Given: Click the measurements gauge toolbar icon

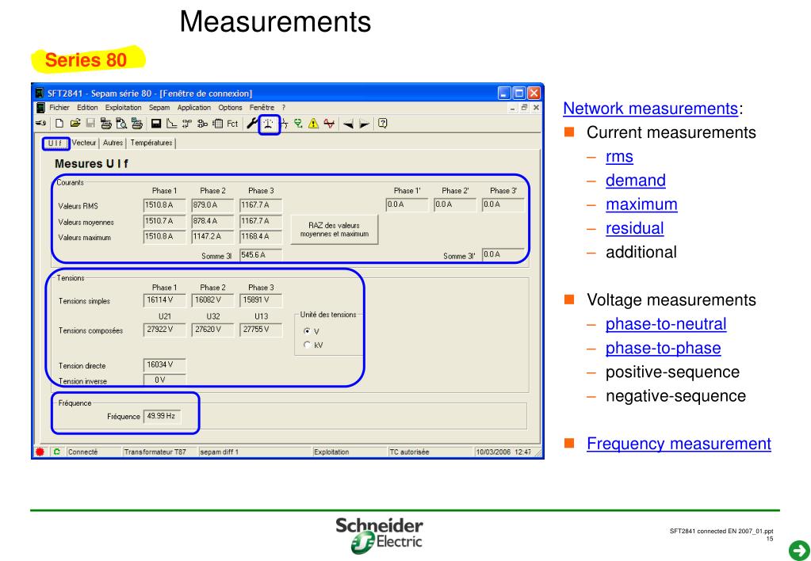Looking at the screenshot, I should tap(269, 124).
